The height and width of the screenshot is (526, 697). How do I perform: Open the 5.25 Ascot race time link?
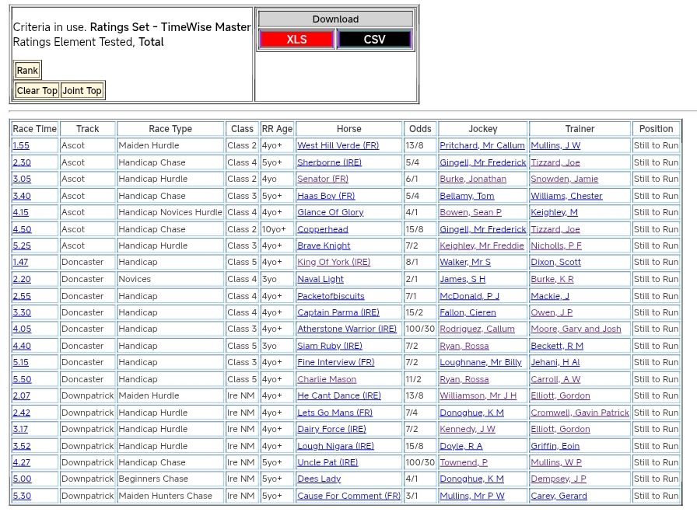click(x=21, y=246)
